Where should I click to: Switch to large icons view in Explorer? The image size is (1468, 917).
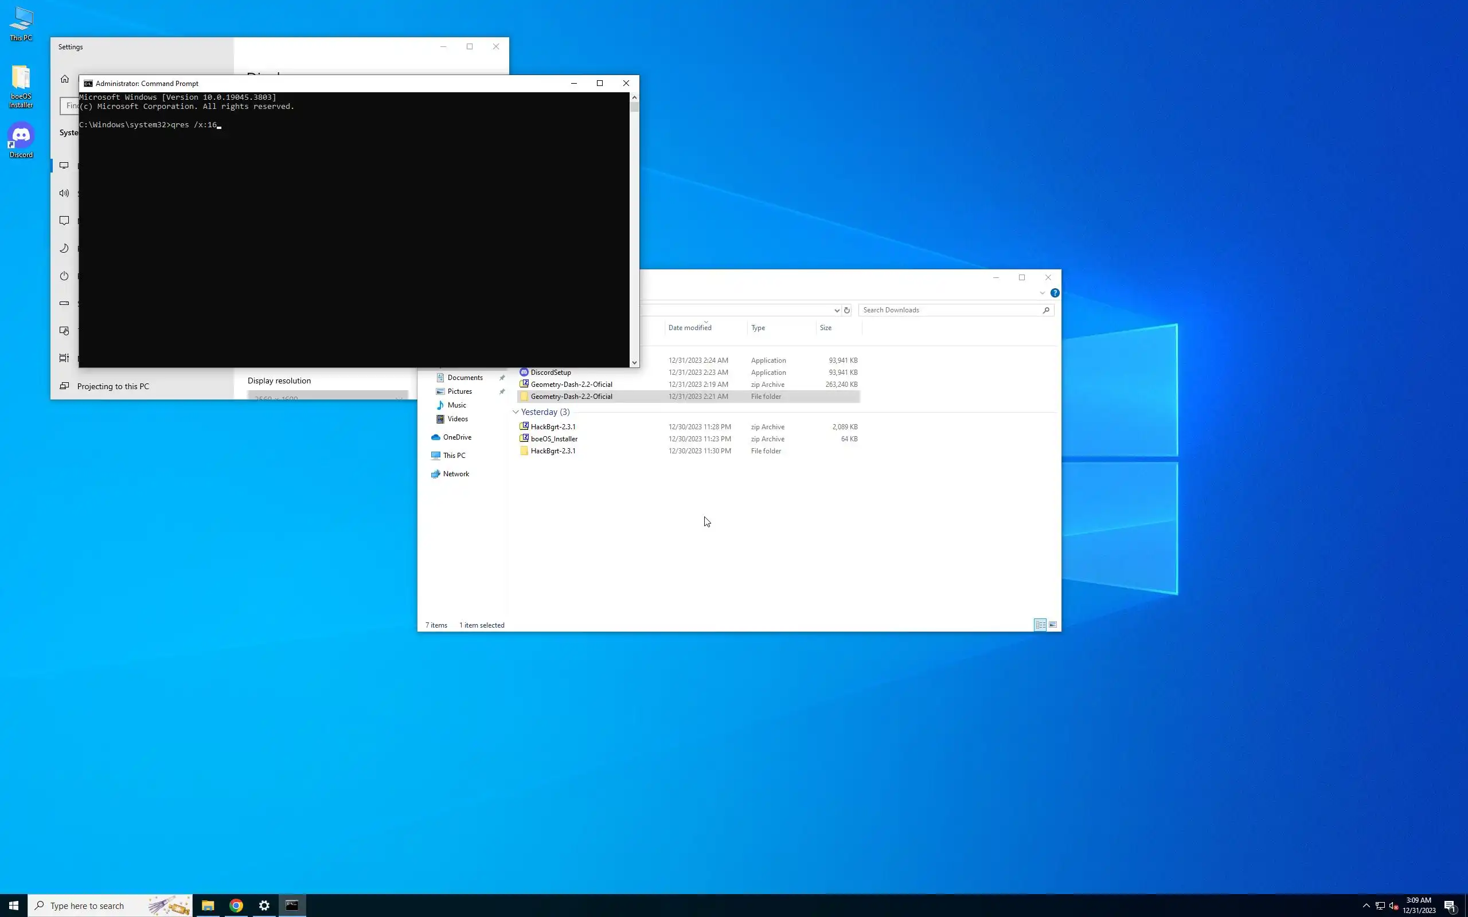tap(1052, 625)
